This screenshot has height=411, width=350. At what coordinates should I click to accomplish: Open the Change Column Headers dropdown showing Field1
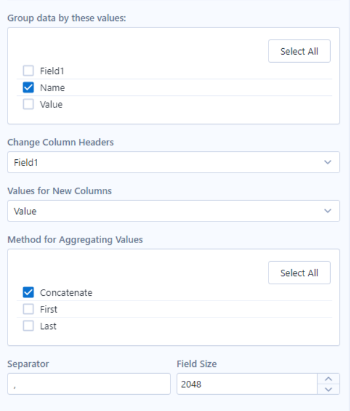[174, 162]
